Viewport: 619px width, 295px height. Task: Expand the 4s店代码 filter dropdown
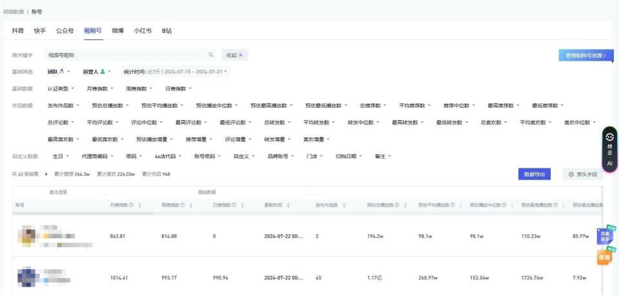[x=168, y=156]
